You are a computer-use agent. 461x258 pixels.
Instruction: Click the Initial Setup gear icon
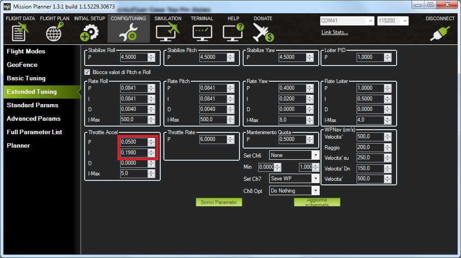pos(89,32)
